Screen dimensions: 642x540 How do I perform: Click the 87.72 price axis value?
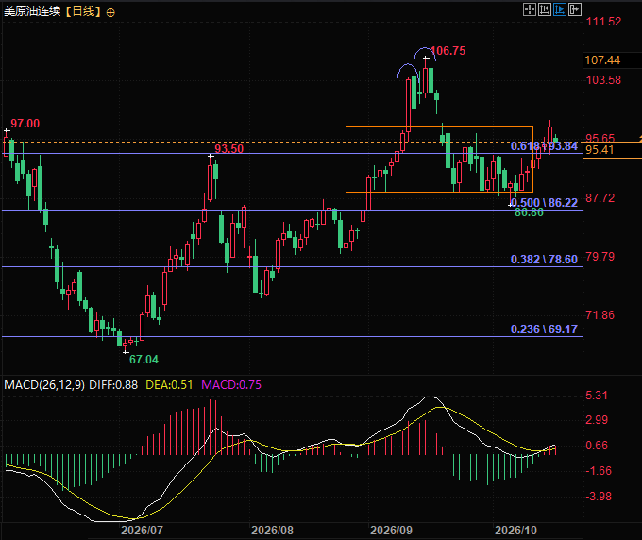point(600,198)
